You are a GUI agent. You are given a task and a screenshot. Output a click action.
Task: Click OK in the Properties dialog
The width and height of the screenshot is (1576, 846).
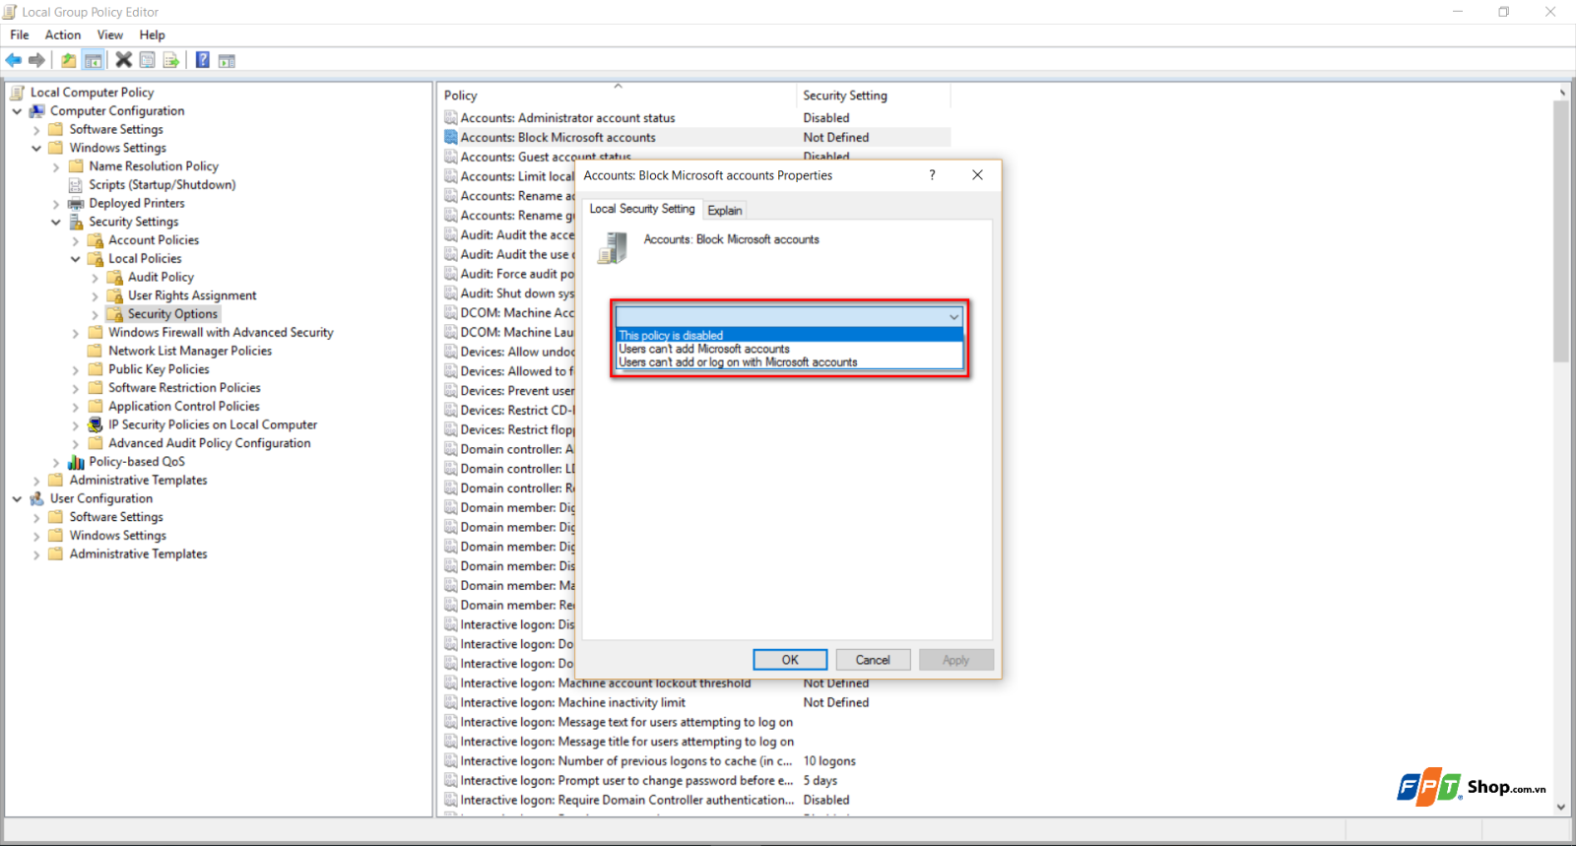click(x=790, y=660)
